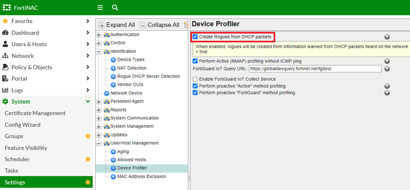Uncheck Create Rogues from DHCP packets
Viewport: 410px width, 190px height.
(195, 37)
